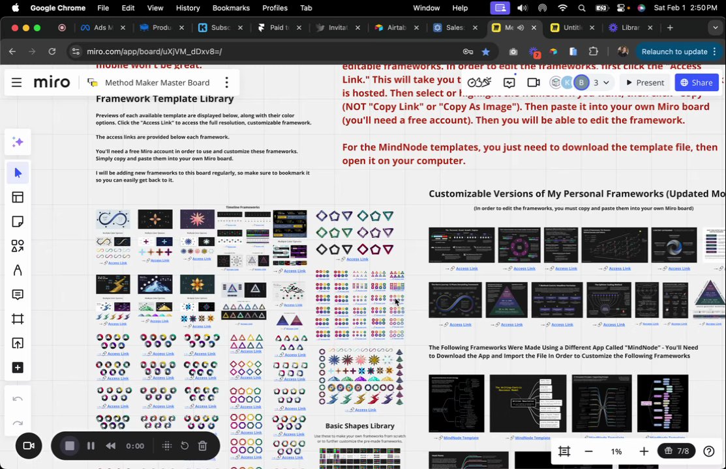Click the Present button

tap(644, 83)
